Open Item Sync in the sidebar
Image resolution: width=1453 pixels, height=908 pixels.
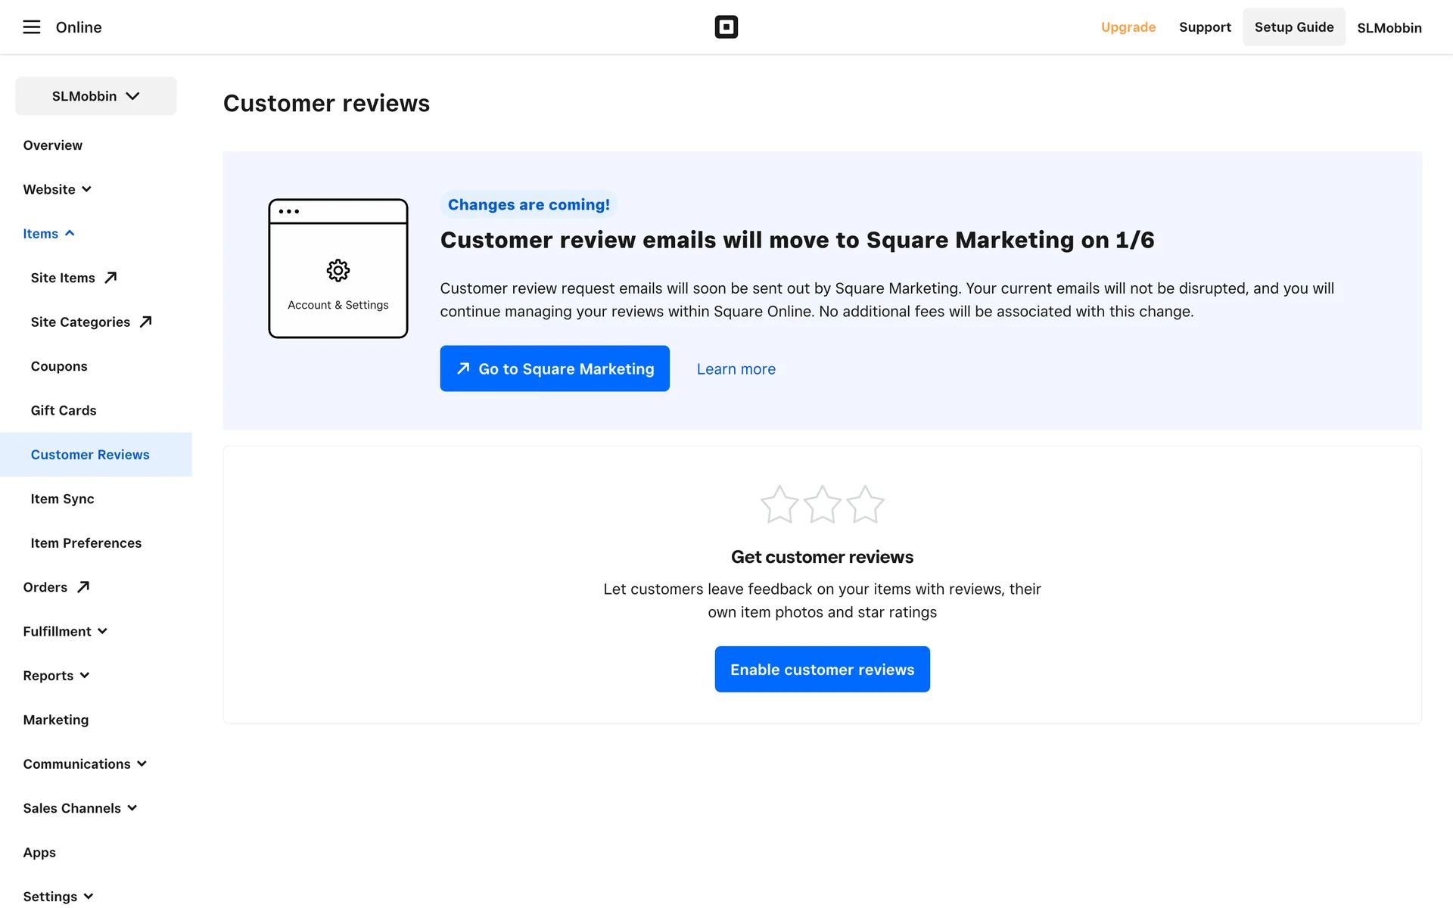point(62,499)
